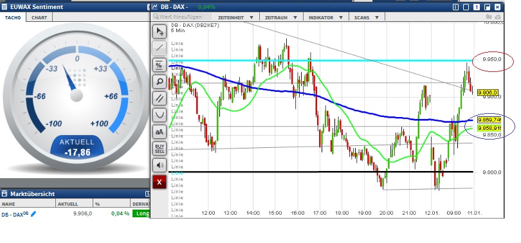This screenshot has width=521, height=243.
Task: Click the restore window icon in DAX title bar
Action: coord(487,7)
